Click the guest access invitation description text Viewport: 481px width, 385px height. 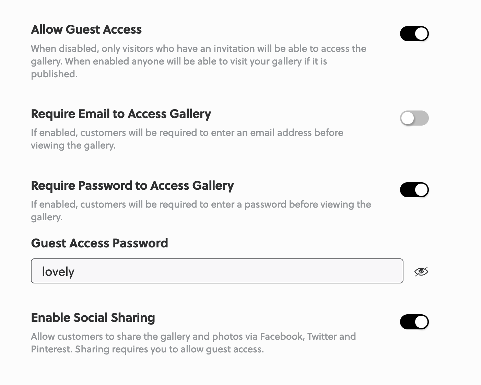click(198, 55)
